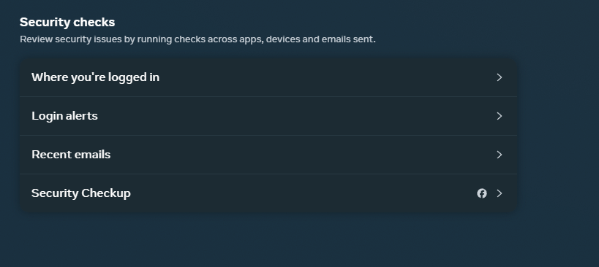Screen dimensions: 599x267
Task: Click the "Security Checkup" label text
Action: 81,193
